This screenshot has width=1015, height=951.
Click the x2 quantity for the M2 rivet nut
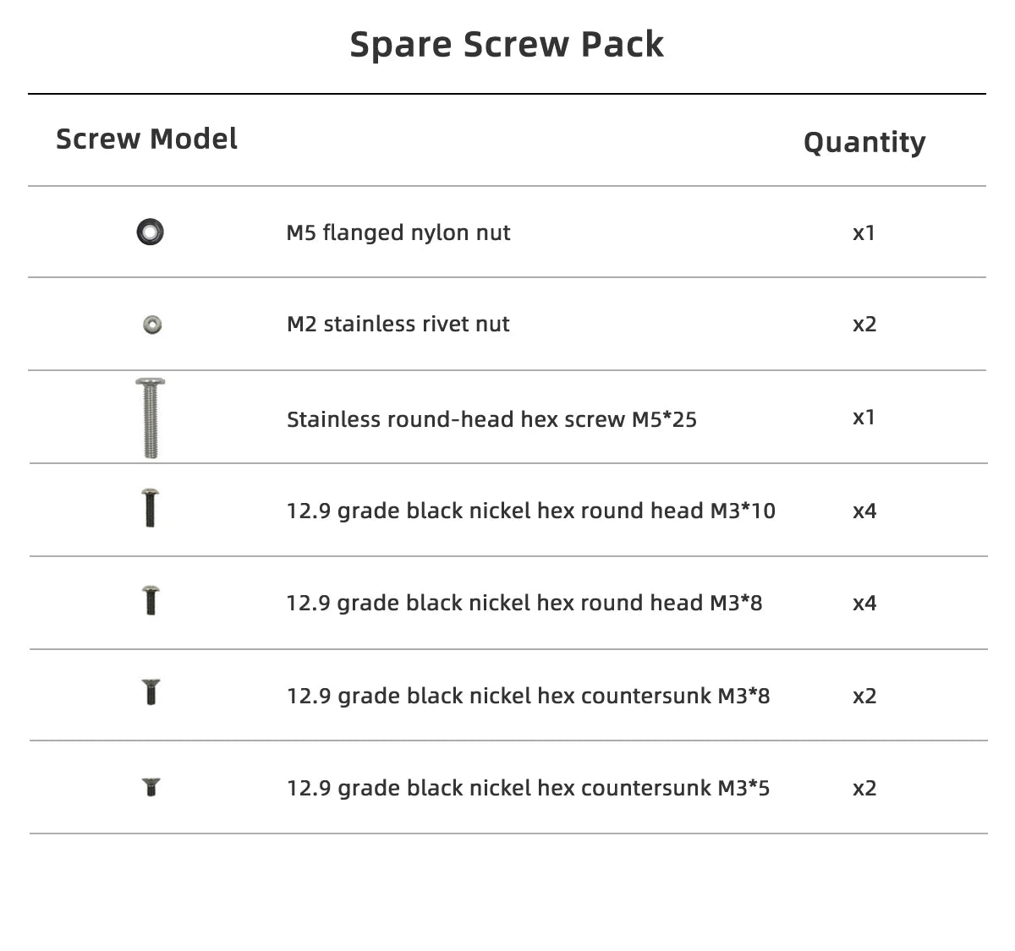864,324
